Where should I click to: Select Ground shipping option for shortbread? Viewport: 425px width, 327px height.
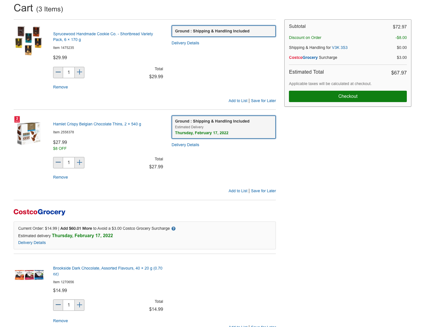coord(224,31)
